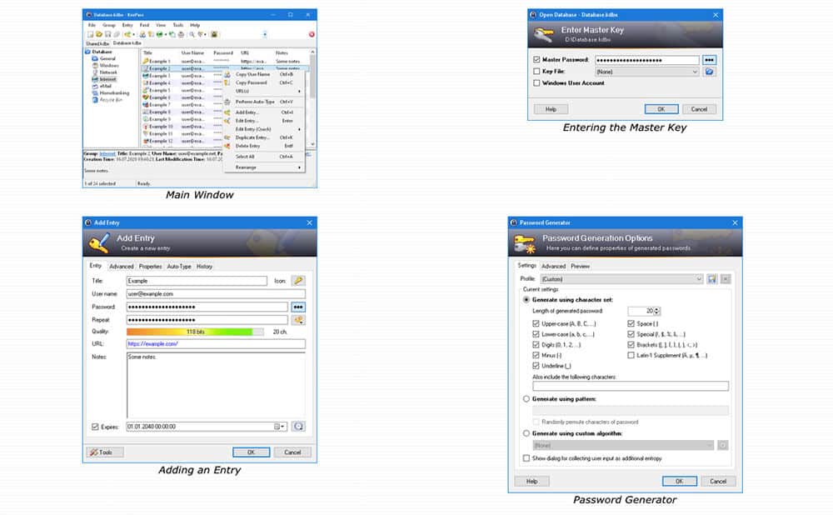Toggle the Master Password checkbox
This screenshot has height=515, width=833.
tap(536, 59)
